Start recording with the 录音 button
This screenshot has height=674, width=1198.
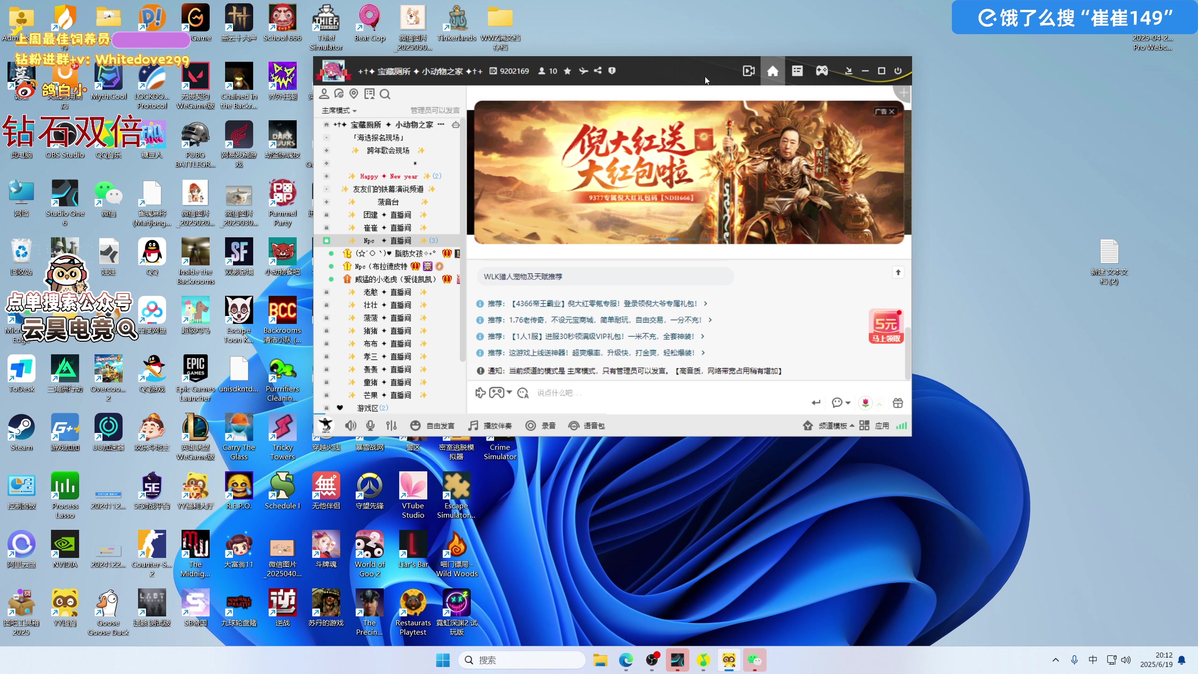tap(541, 425)
